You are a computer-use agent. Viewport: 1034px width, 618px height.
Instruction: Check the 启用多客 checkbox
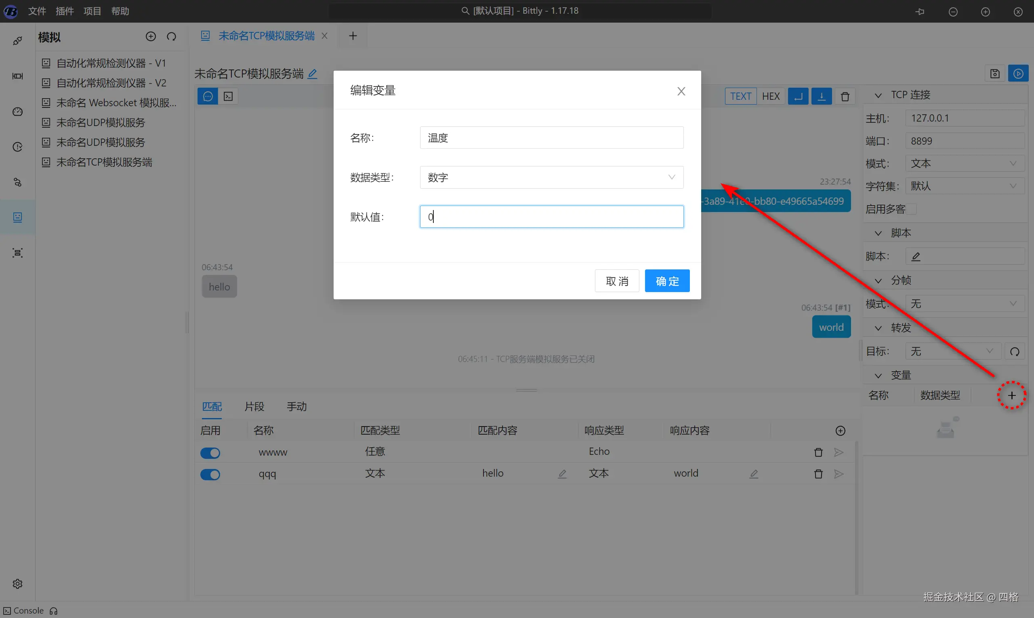click(912, 209)
